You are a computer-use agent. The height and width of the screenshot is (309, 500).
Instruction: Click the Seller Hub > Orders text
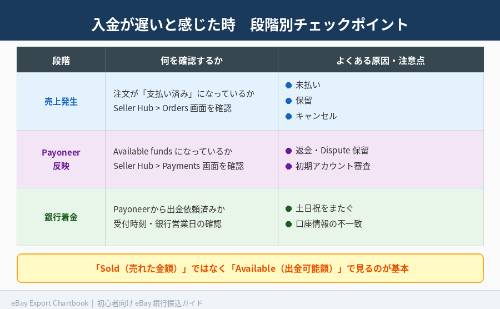pos(172,108)
